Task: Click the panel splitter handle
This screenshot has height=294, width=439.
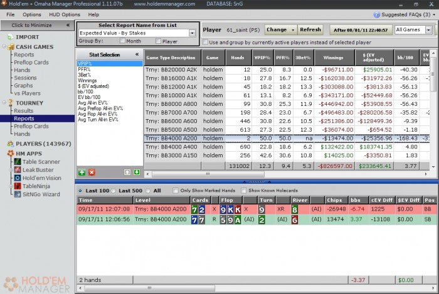Action: 257,182
